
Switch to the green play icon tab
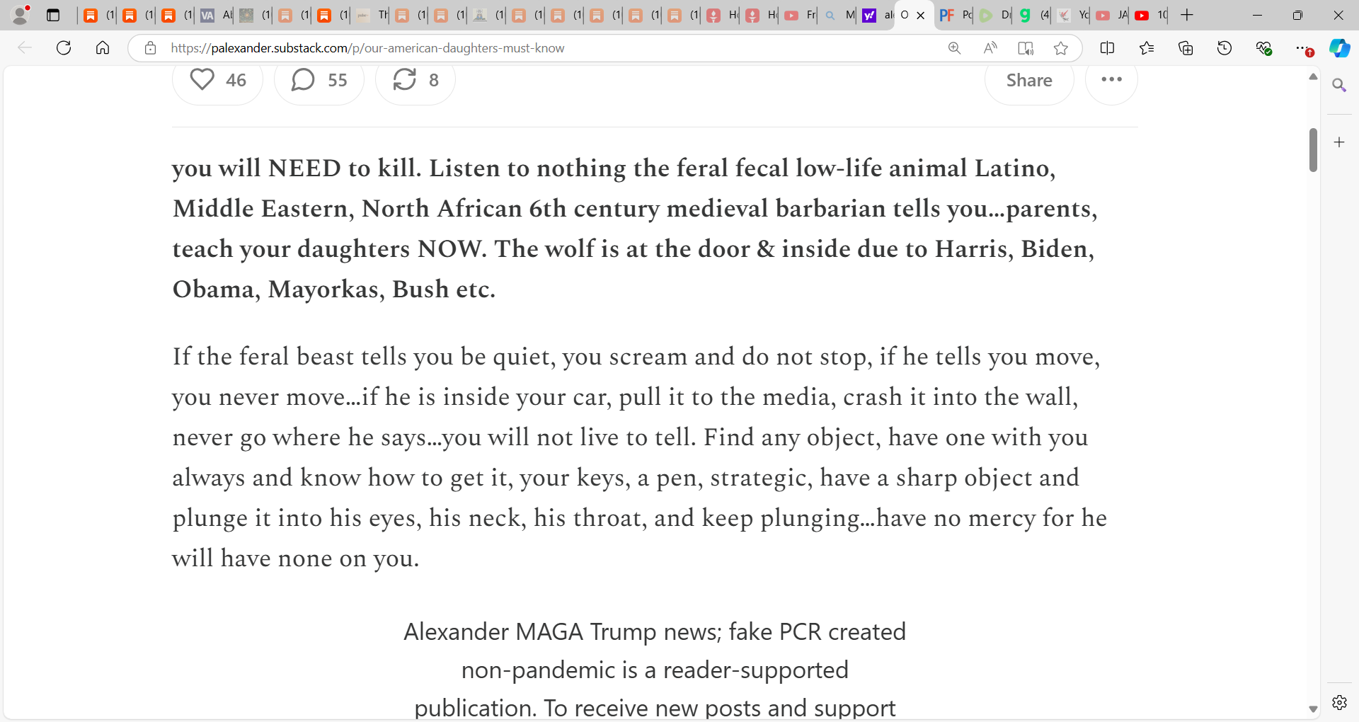pyautogui.click(x=994, y=15)
